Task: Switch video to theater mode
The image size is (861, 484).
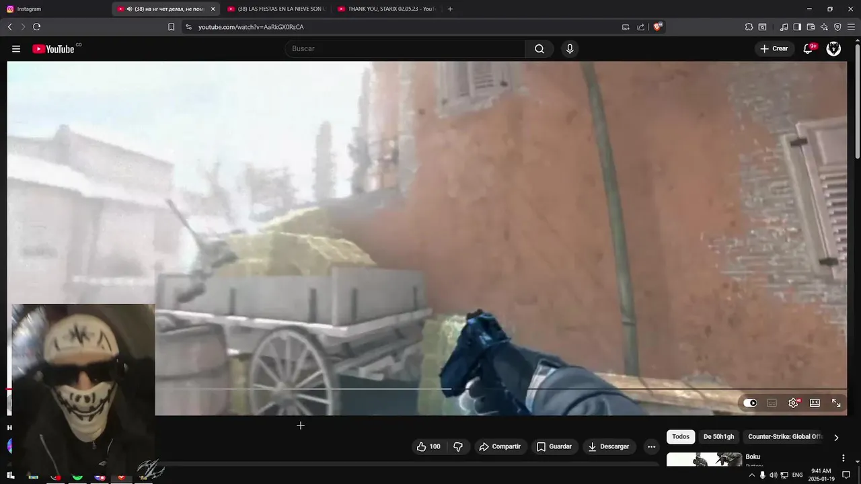Action: coord(815,403)
